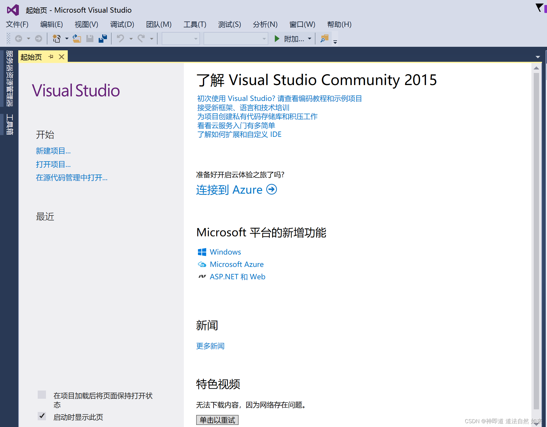Open the 视图(V) menu
The height and width of the screenshot is (427, 547).
(86, 24)
